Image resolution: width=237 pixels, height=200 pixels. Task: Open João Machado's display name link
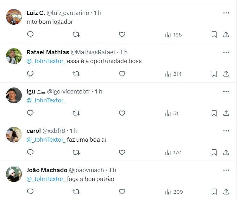(47, 170)
